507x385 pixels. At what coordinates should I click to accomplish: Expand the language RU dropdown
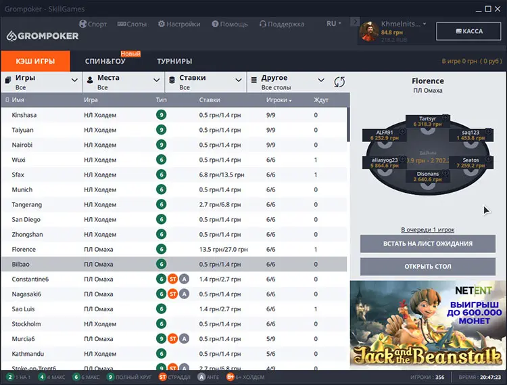[334, 24]
